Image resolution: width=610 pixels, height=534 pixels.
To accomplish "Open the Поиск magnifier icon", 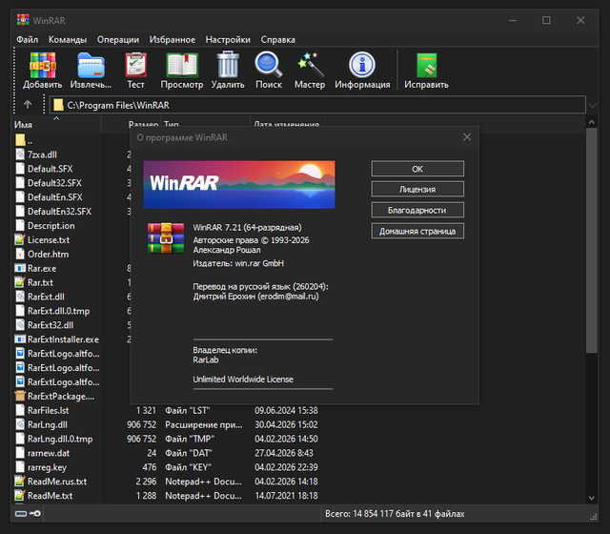I will tap(269, 65).
